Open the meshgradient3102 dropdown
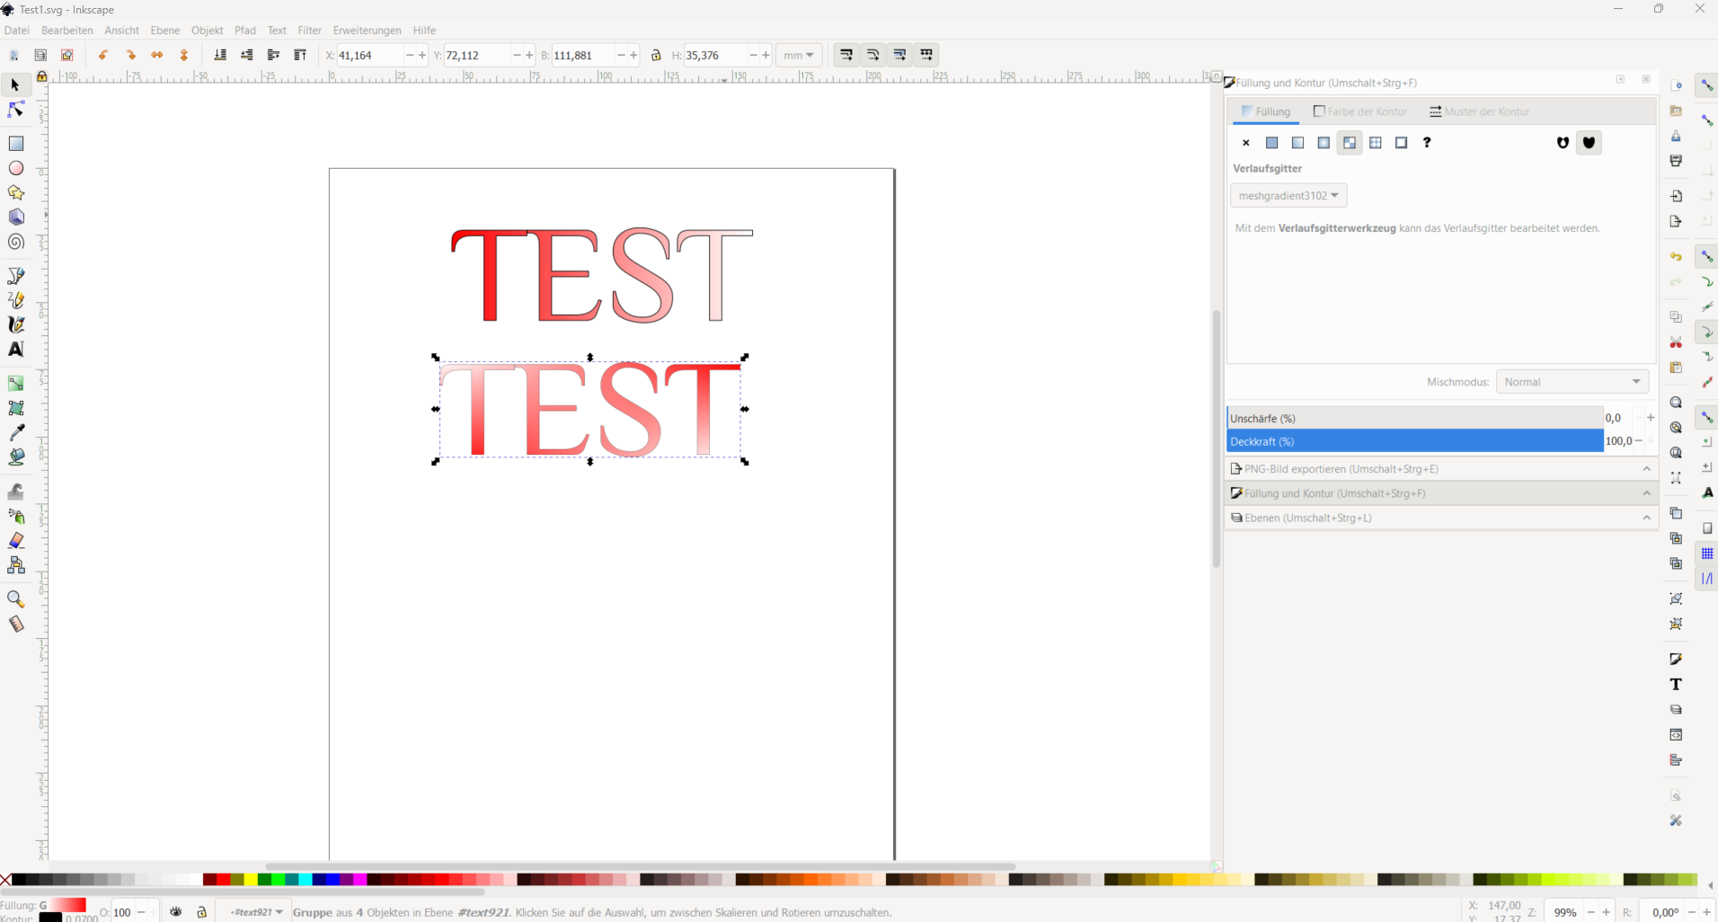Screen dimensions: 1718x922 pyautogui.click(x=1288, y=196)
